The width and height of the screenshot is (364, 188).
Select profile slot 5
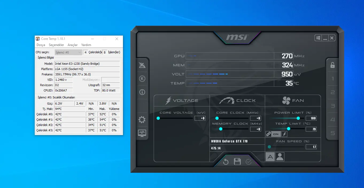click(333, 133)
